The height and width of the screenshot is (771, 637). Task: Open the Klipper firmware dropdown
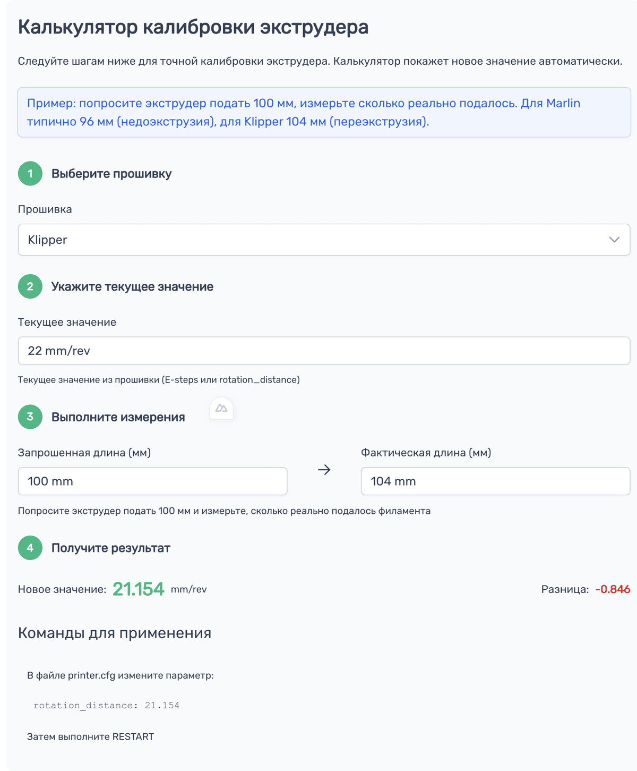tap(323, 240)
